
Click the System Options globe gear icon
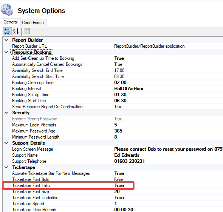pos(7,10)
